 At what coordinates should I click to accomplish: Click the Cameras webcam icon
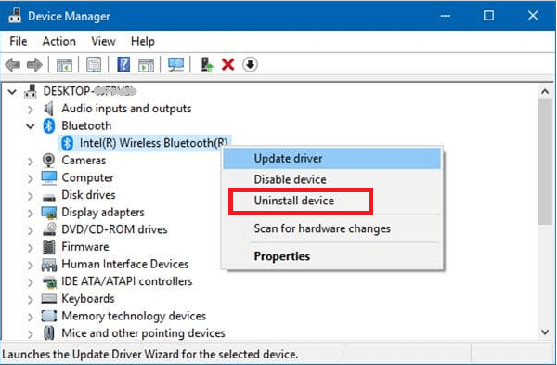click(x=48, y=161)
